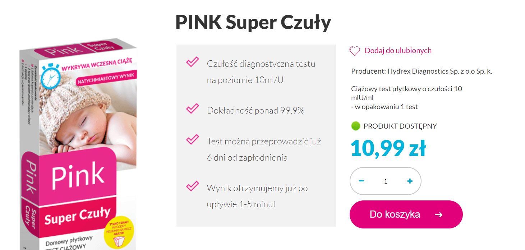This screenshot has width=525, height=250.
Task: Click the checkmark next to 'Dokładność ponad 99,9%'
Action: [x=193, y=108]
